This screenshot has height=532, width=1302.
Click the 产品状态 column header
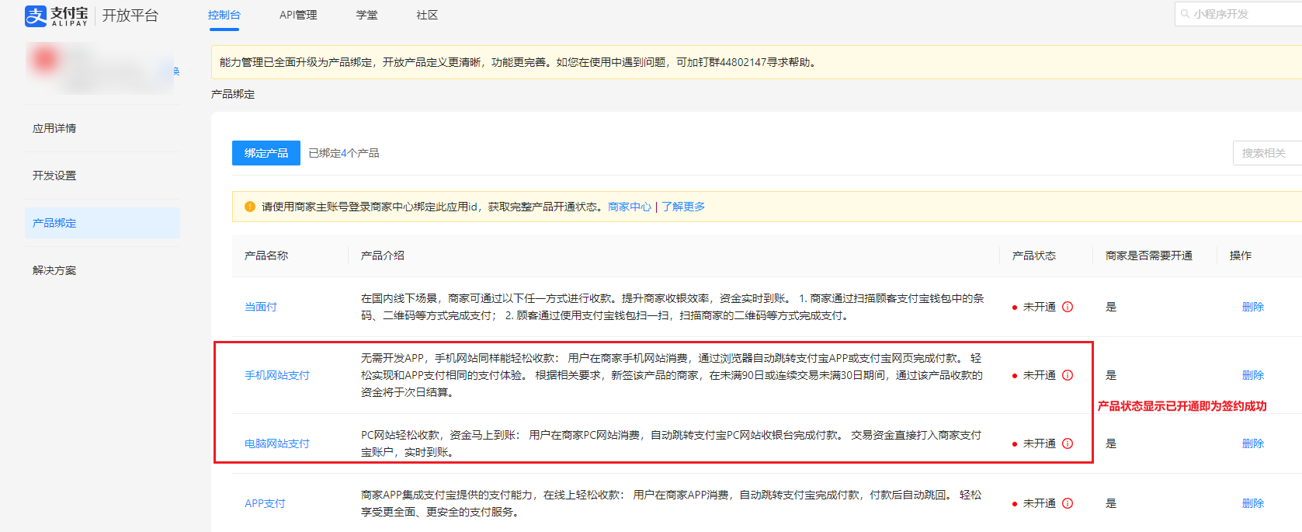(1034, 256)
